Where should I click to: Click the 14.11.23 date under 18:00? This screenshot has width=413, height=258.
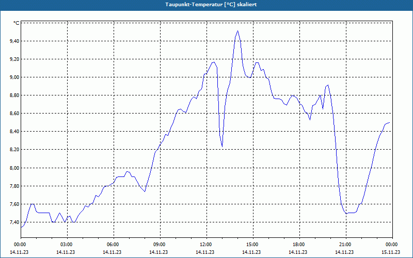click(298, 252)
